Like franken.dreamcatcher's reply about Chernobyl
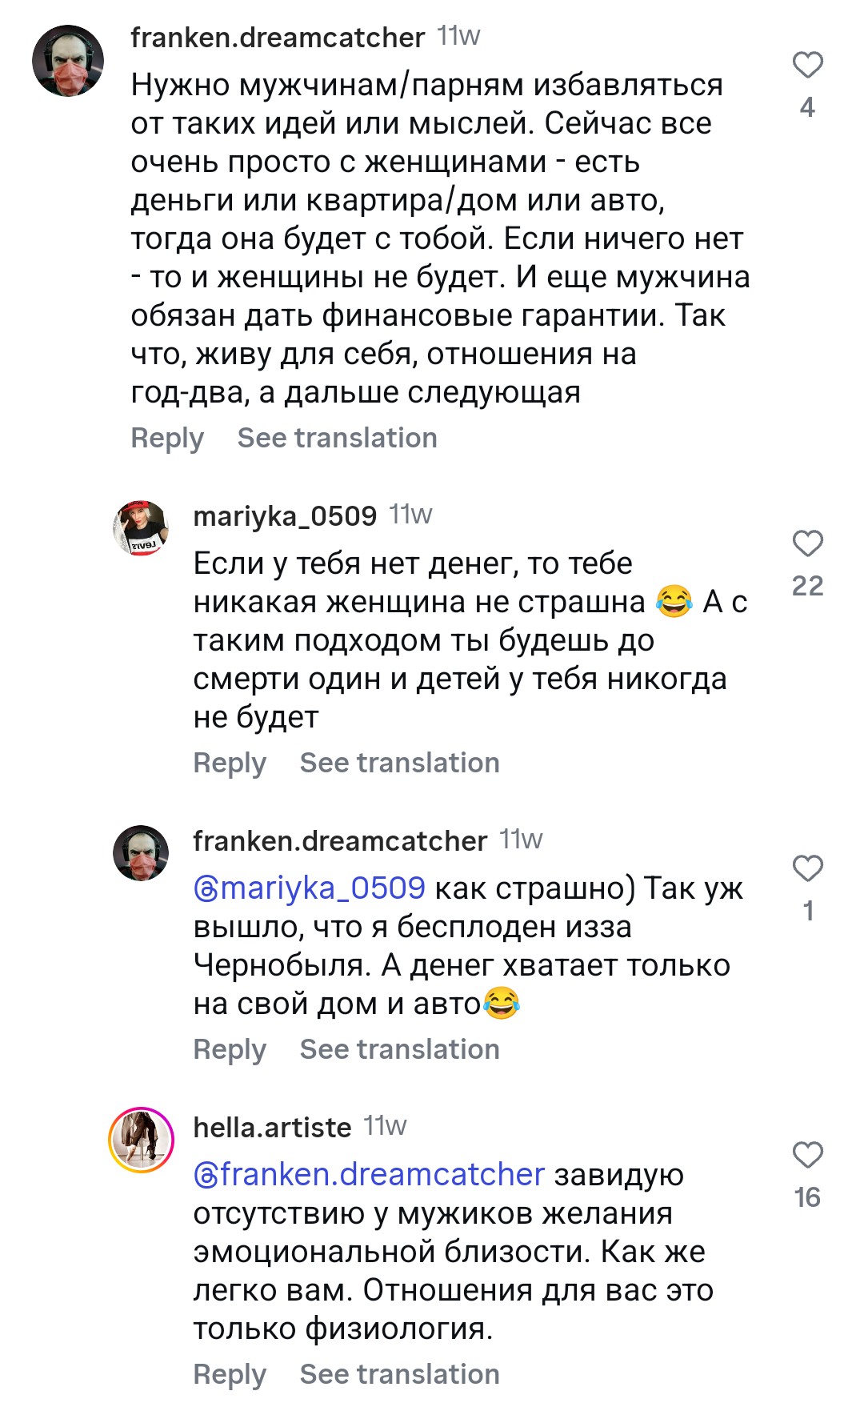864x1403 pixels. pyautogui.click(x=807, y=868)
